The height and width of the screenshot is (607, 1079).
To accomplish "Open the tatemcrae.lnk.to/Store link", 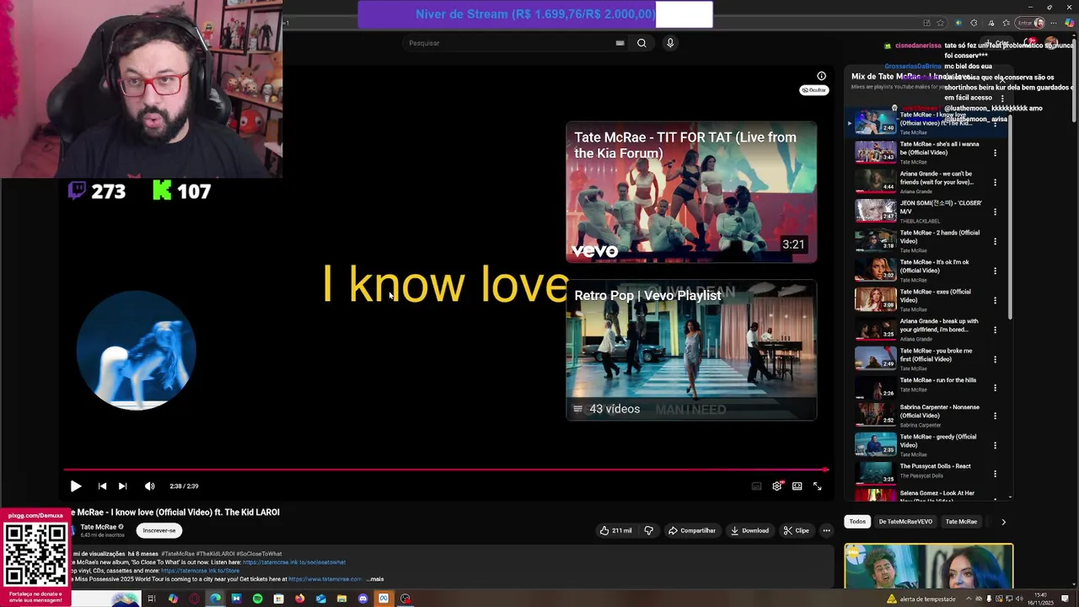I will click(x=200, y=571).
